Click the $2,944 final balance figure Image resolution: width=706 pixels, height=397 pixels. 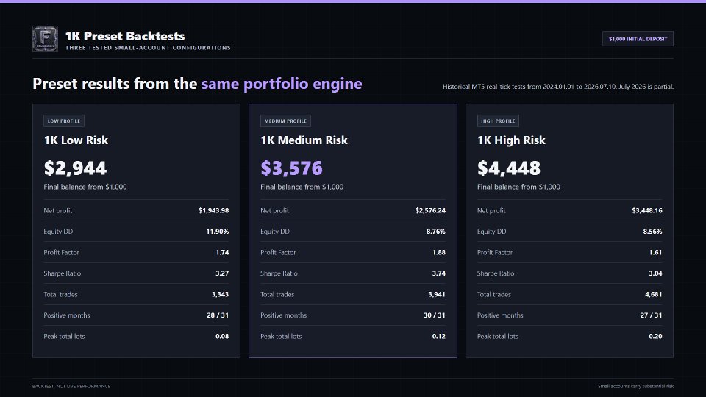(75, 168)
